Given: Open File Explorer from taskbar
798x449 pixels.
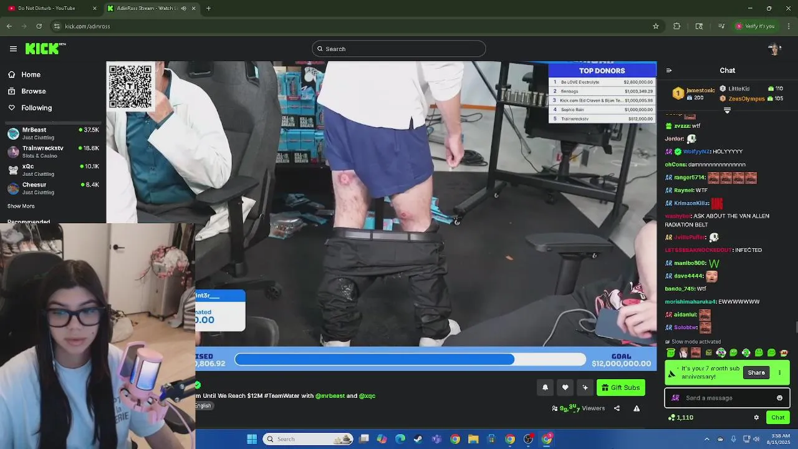Looking at the screenshot, I should [473, 439].
